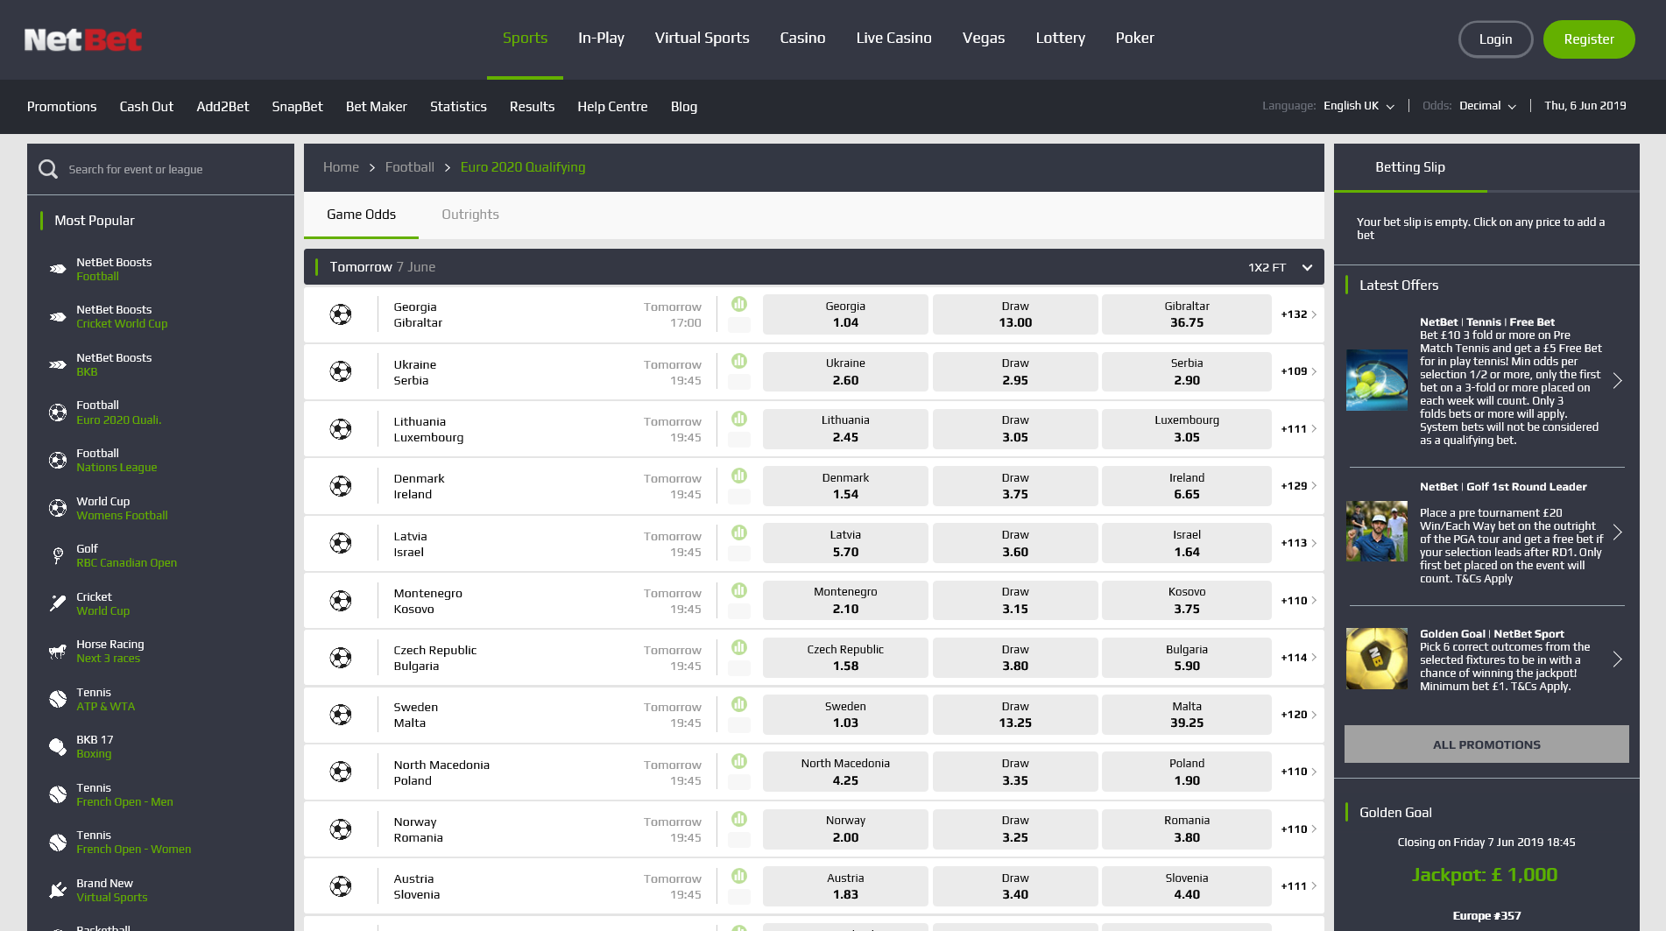This screenshot has width=1666, height=931.
Task: Bet on Draw 2.95 Ukraine vs Serbia
Action: pos(1015,371)
